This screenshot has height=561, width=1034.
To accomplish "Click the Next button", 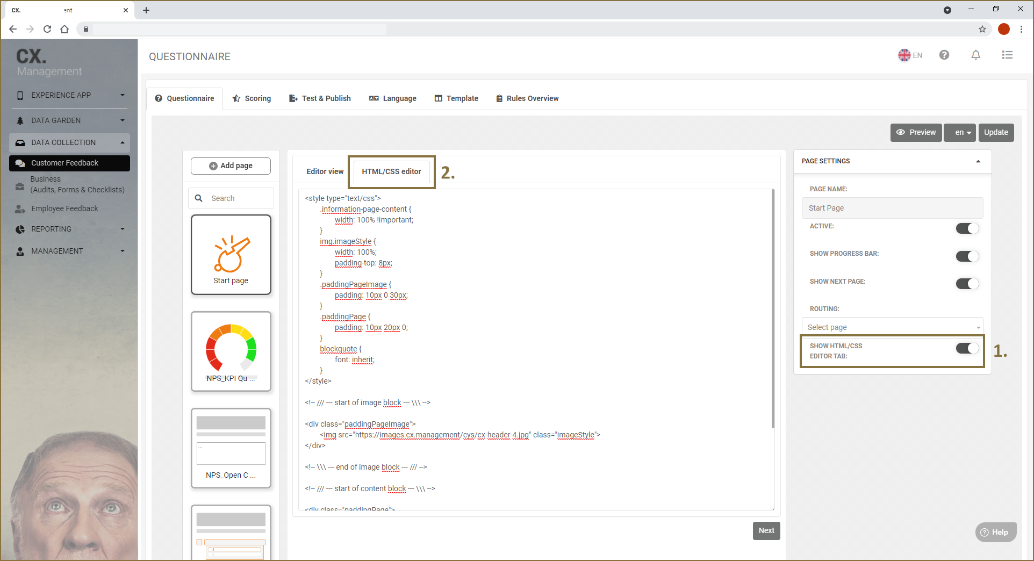I will coord(766,530).
